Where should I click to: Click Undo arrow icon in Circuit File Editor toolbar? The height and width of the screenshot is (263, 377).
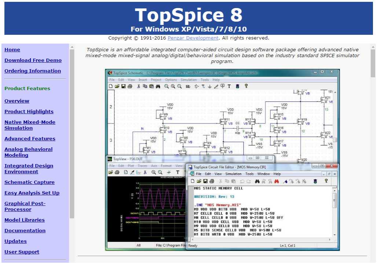tap(242, 181)
